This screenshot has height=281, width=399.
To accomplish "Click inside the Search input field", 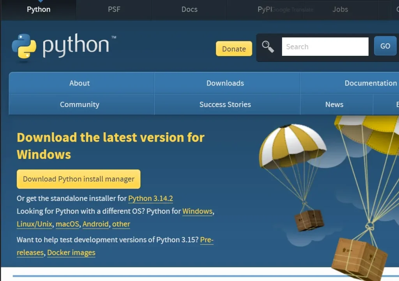I will coord(325,47).
